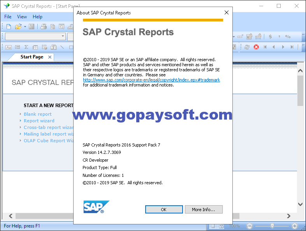Click the 'CR Developer' text
This screenshot has width=306, height=231.
(95, 160)
